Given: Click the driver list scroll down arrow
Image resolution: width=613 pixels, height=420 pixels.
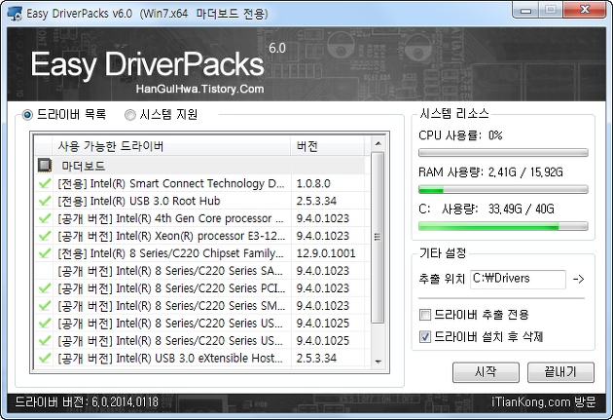Looking at the screenshot, I should (379, 362).
